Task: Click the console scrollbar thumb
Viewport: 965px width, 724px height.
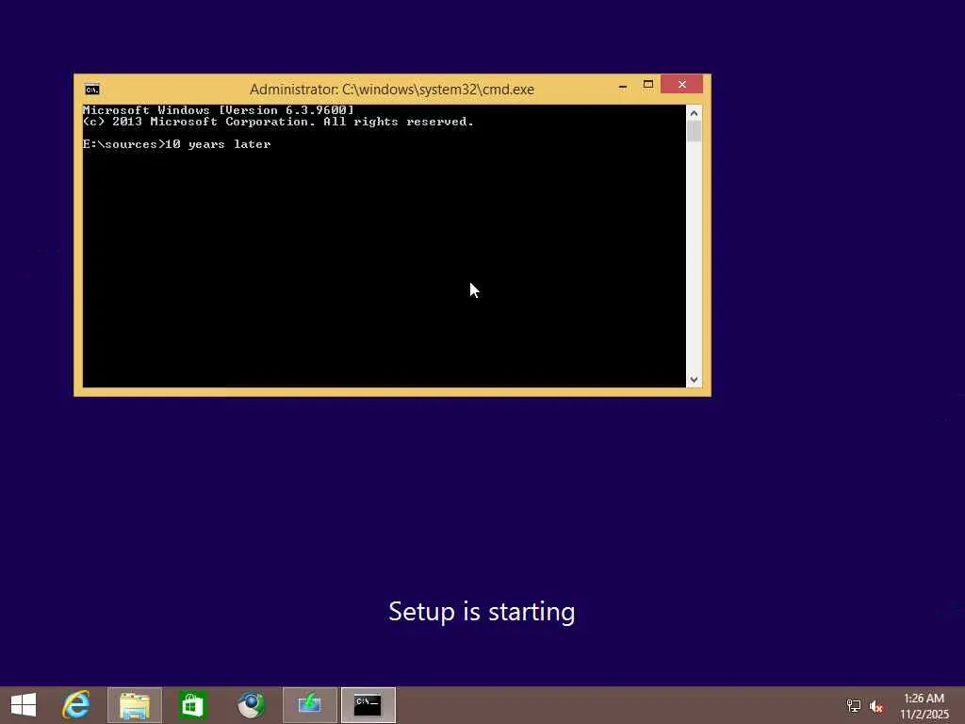Action: 695,132
